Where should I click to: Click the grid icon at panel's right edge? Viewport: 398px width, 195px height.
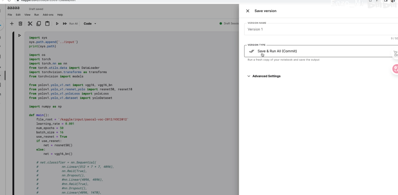click(396, 54)
